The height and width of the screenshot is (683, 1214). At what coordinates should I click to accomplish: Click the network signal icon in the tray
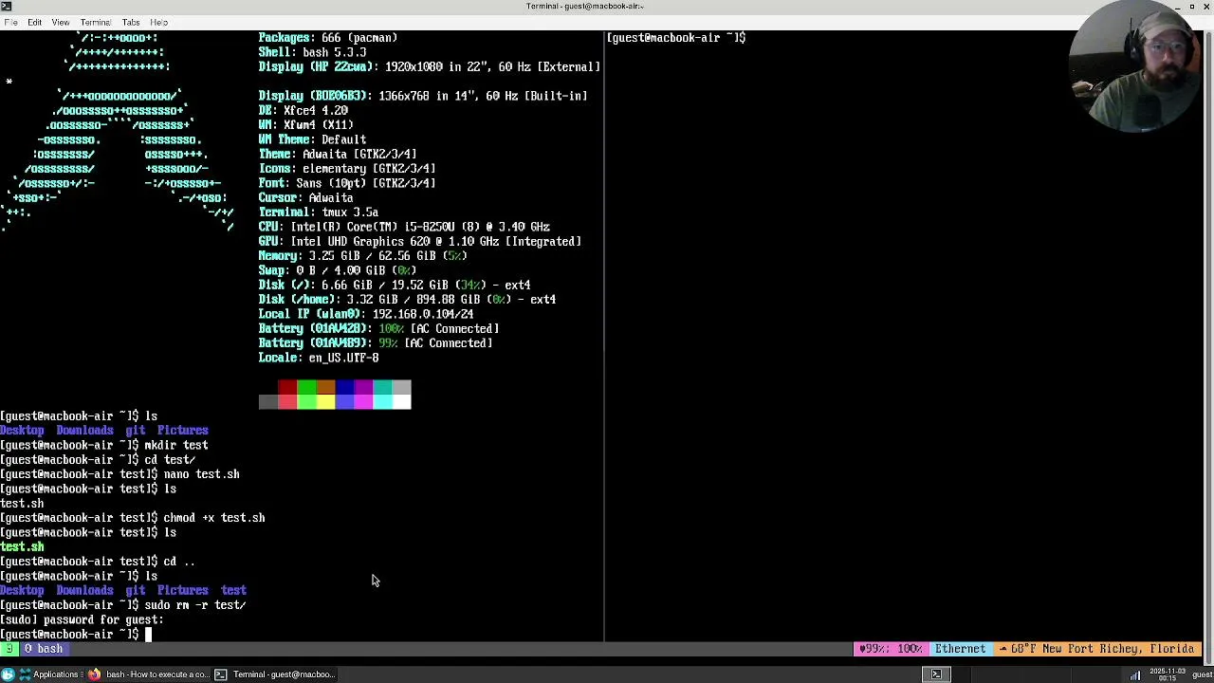tap(1134, 674)
